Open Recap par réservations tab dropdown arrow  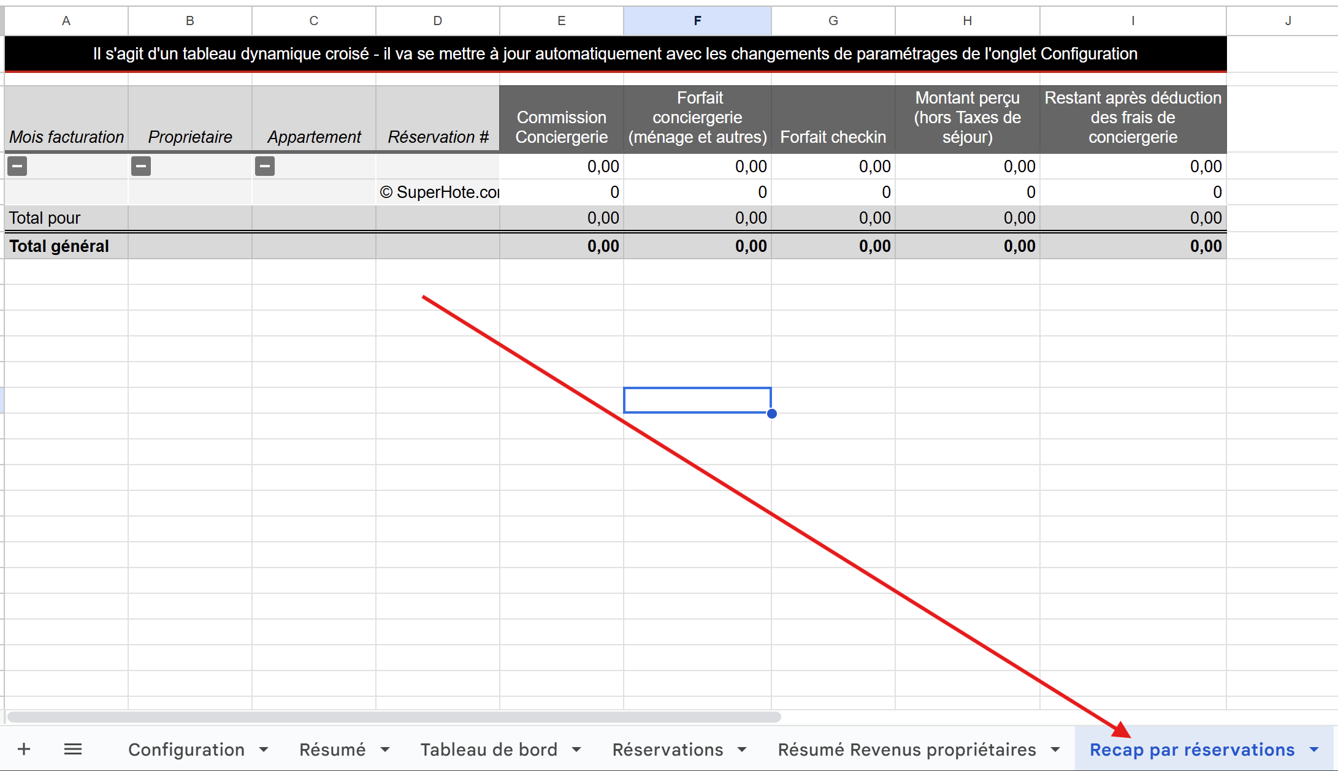point(1315,750)
